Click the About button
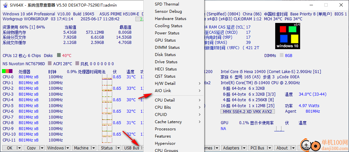 click(x=282, y=148)
